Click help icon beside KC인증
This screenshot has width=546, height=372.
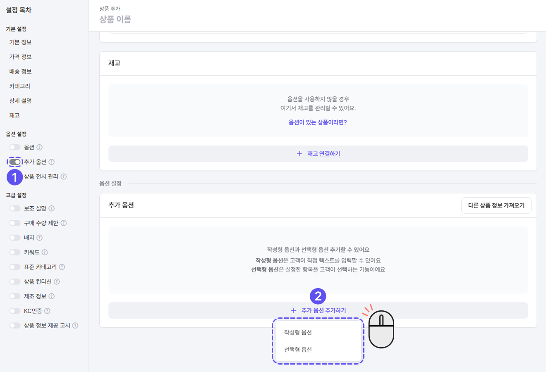(x=47, y=311)
